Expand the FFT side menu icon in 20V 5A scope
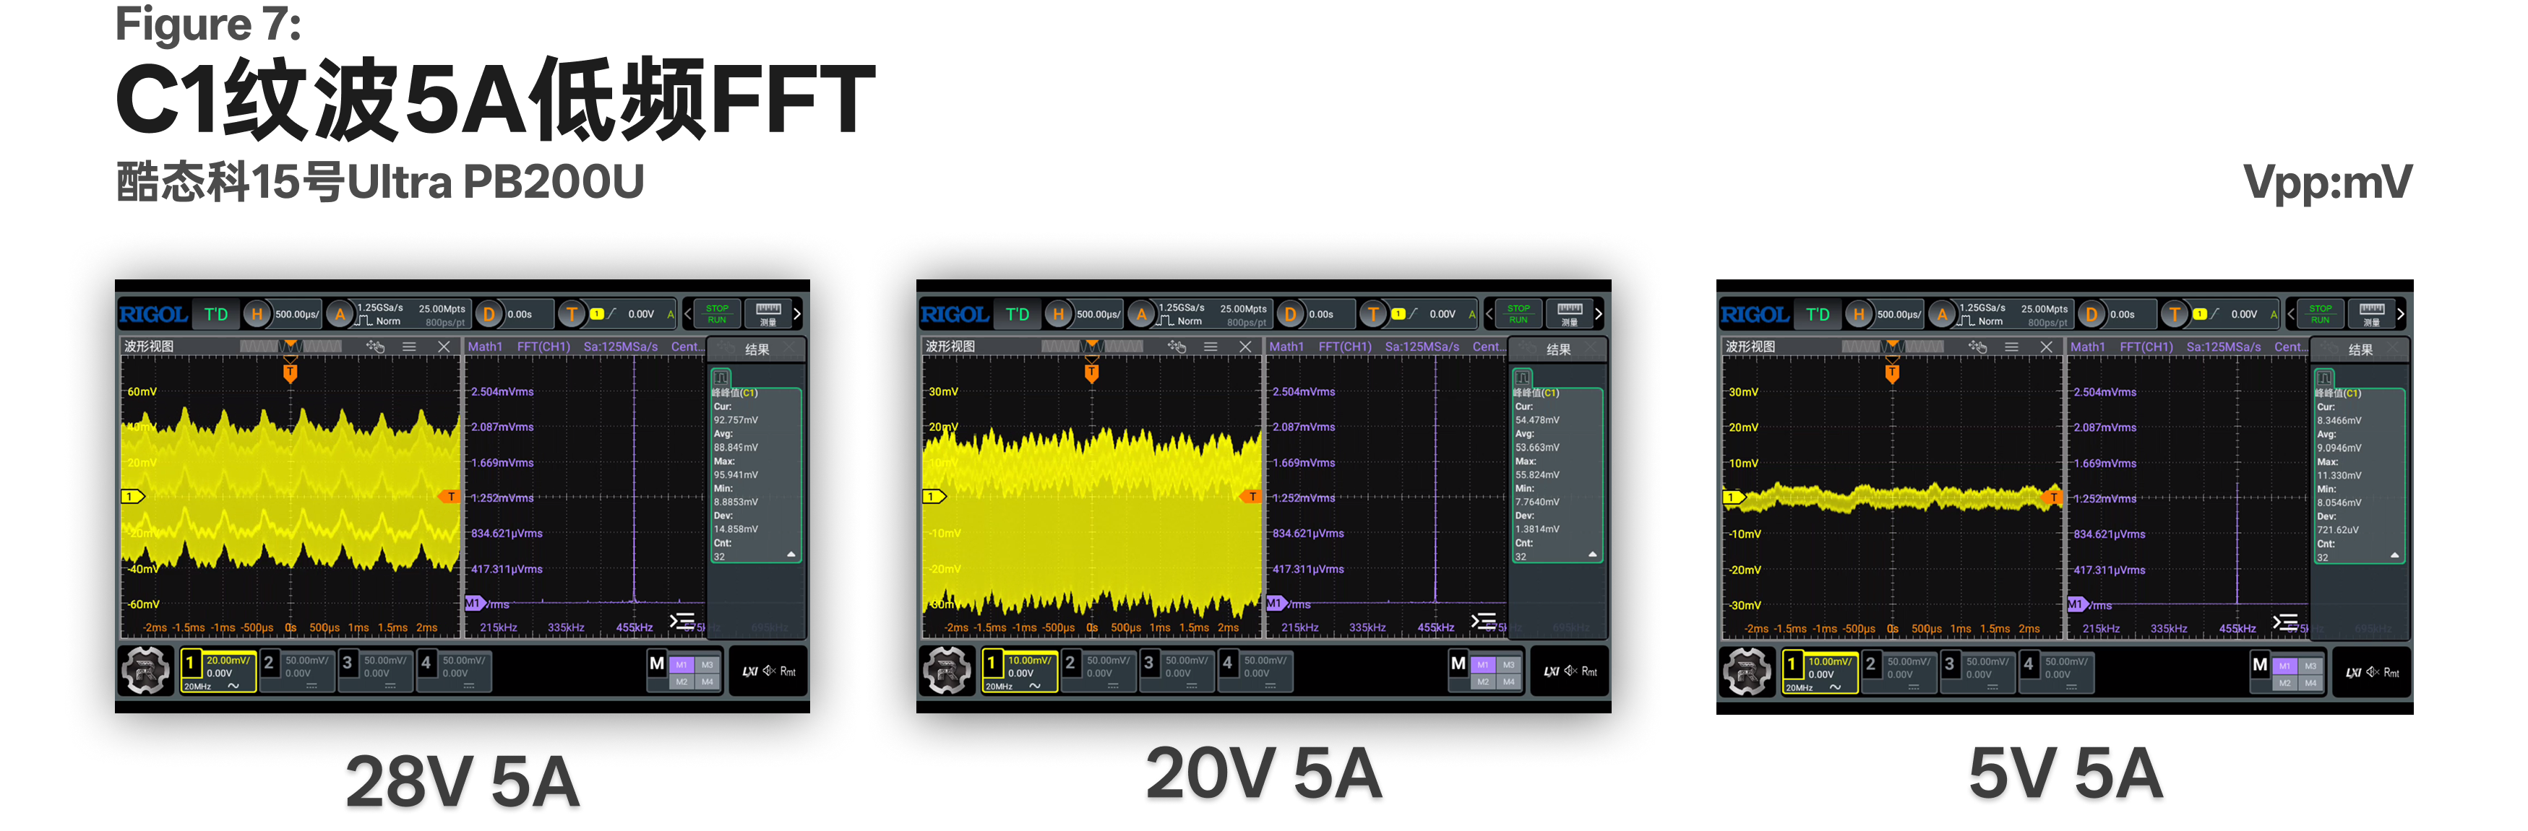The height and width of the screenshot is (831, 2528). (1484, 622)
